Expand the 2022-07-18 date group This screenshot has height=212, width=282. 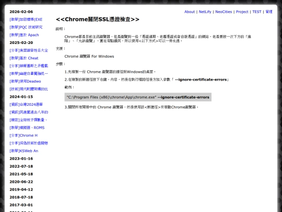tap(21, 166)
